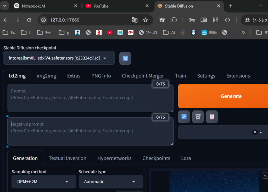Expand the styles dropdown arrow

tap(261, 133)
